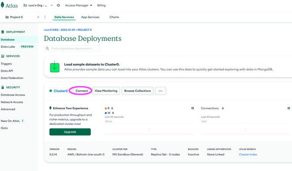
Task: Open the Billing menu item
Action: coord(101,5)
